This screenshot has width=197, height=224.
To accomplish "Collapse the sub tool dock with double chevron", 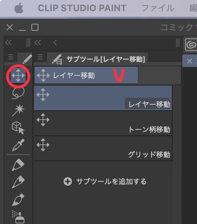I will coord(38,43).
